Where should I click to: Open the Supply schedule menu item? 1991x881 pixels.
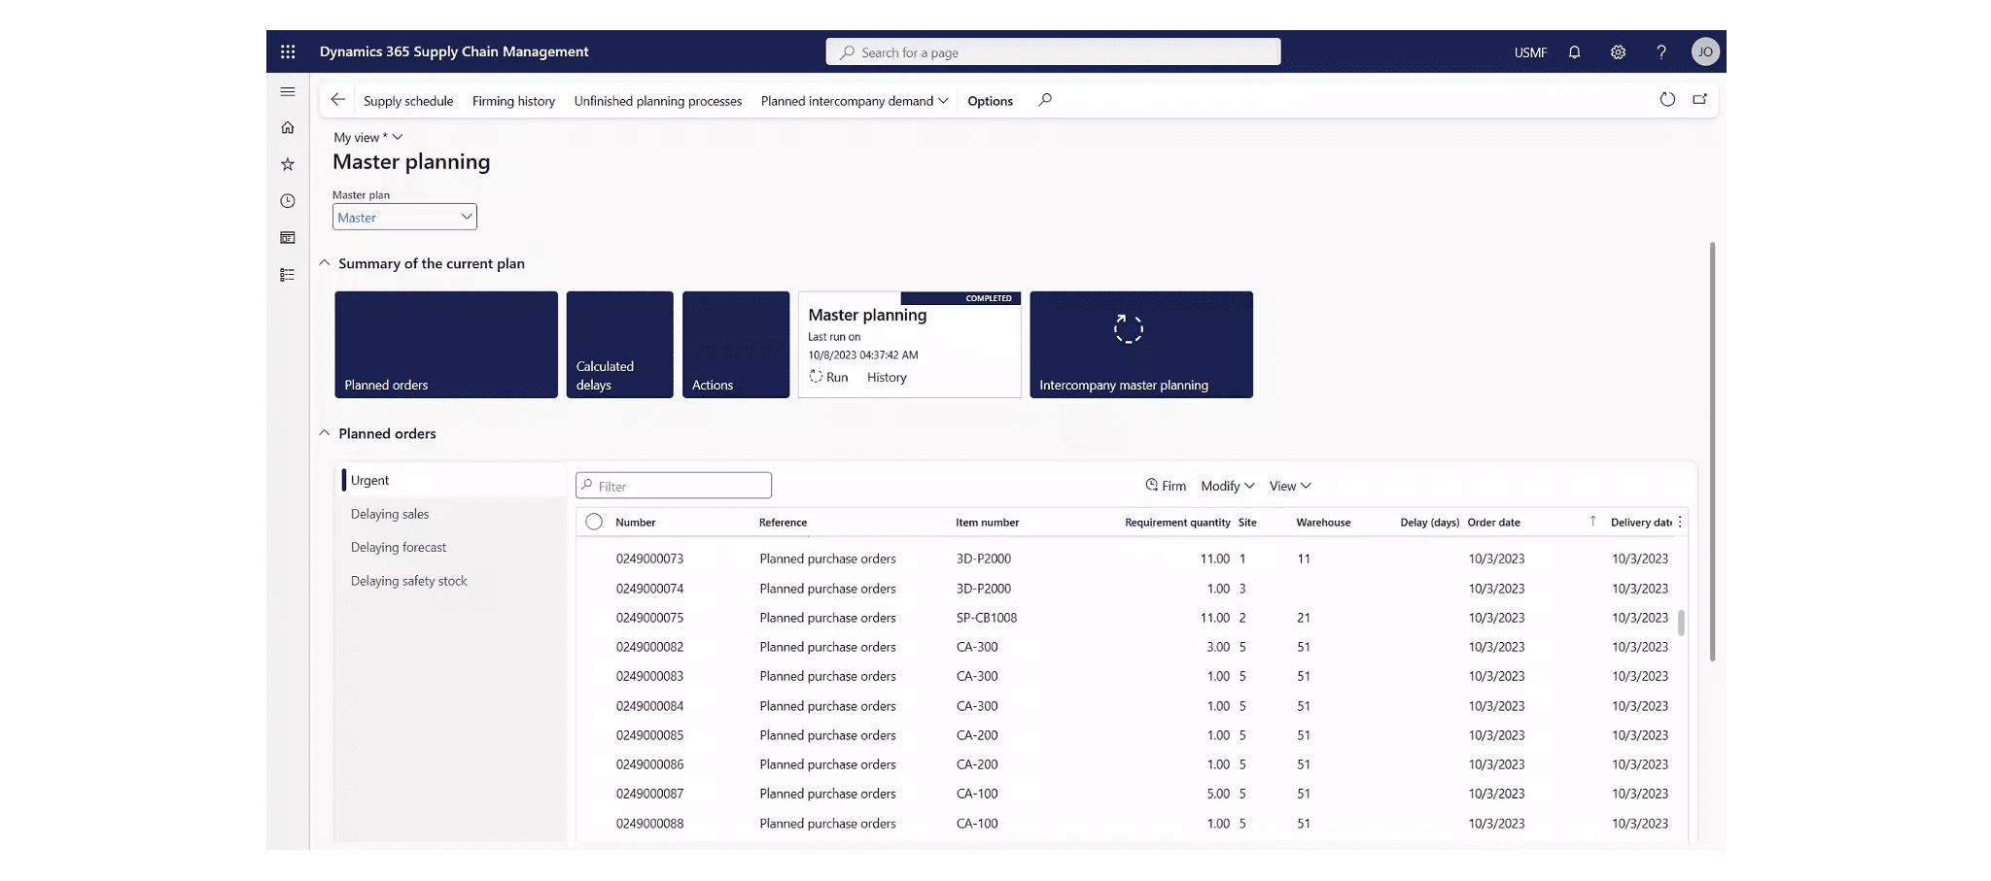(x=408, y=101)
